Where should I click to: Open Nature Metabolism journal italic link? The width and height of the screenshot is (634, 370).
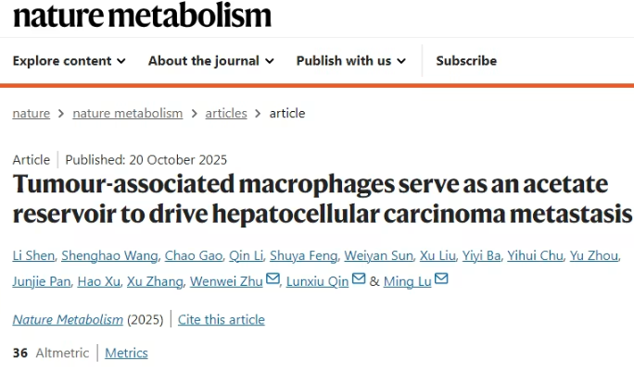coord(68,319)
